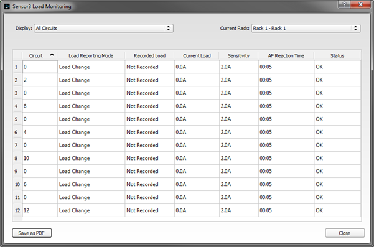This screenshot has width=374, height=247.
Task: Click the AF Reaction Time column header
Action: 286,55
